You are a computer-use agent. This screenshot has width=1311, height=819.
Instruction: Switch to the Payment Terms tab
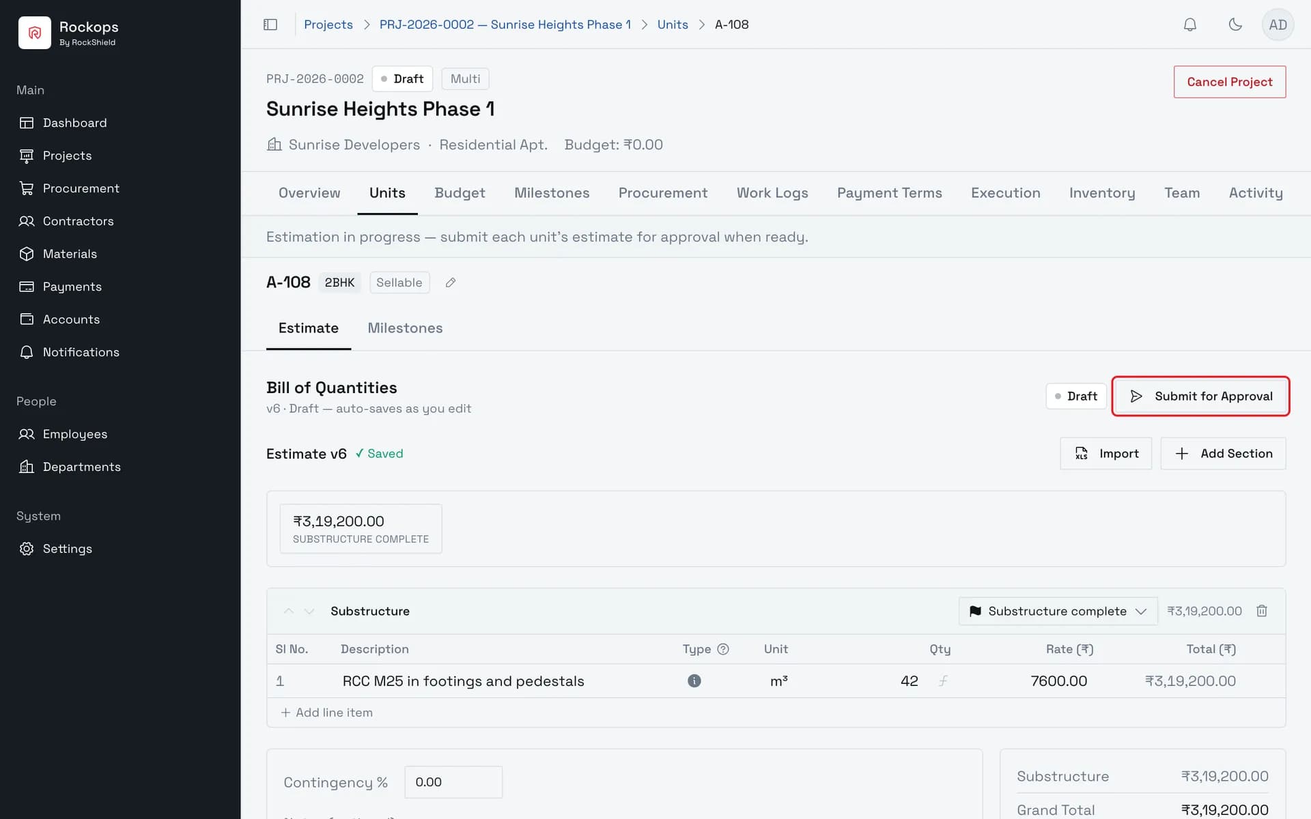[889, 193]
